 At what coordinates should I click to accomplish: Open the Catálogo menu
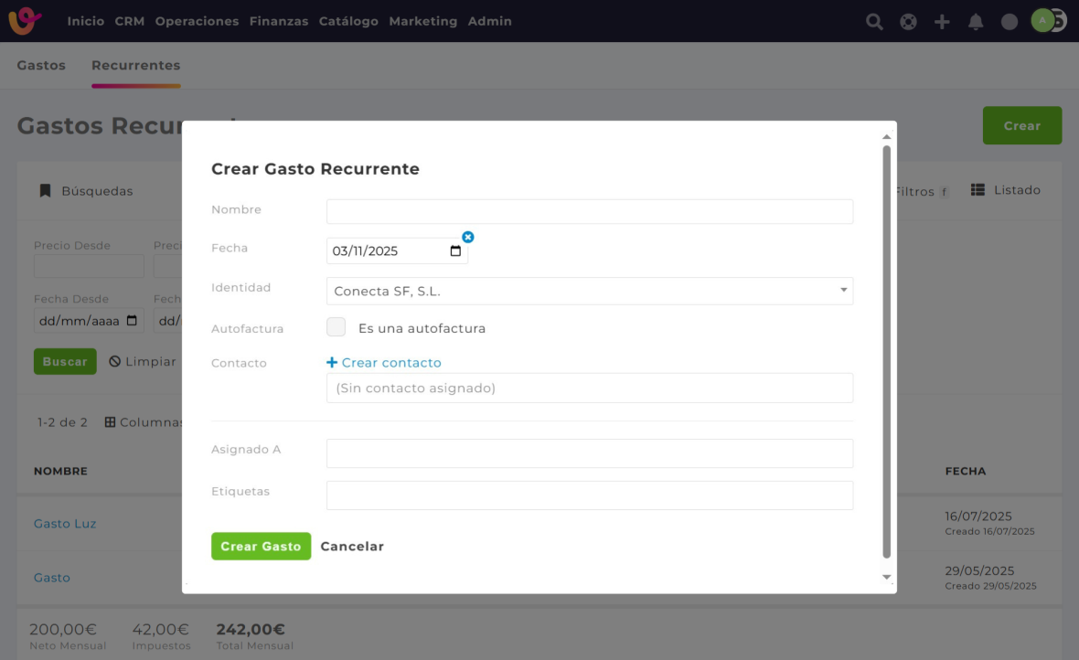(x=348, y=21)
